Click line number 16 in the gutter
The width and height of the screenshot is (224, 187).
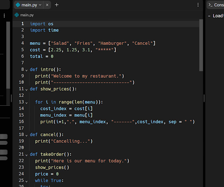[21, 122]
